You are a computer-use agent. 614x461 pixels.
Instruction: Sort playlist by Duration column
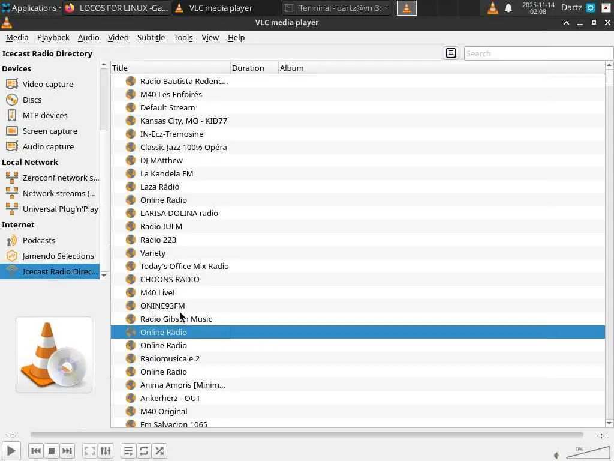pyautogui.click(x=254, y=68)
